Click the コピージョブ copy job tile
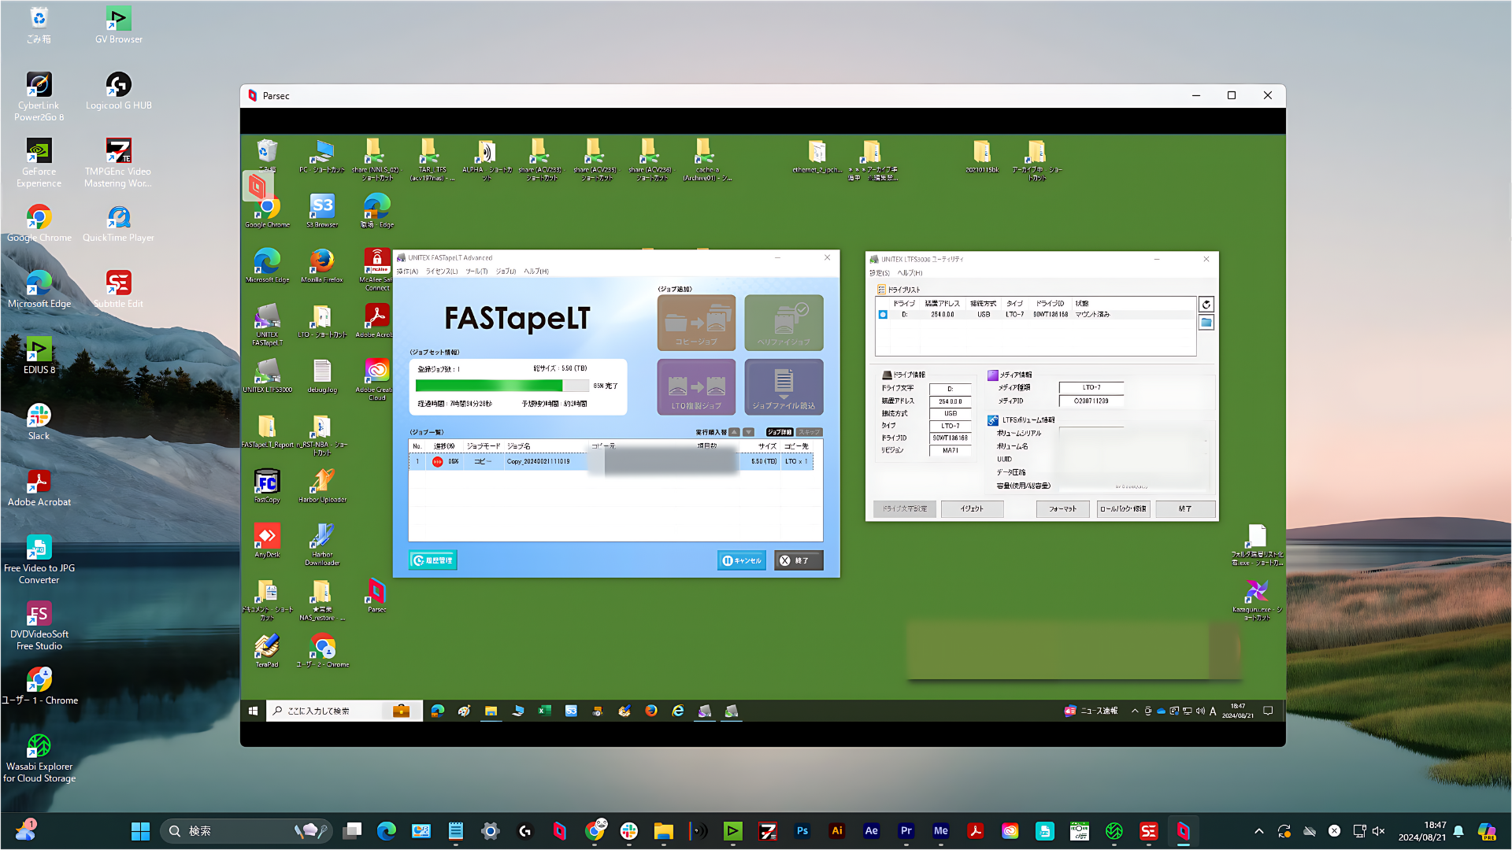 [x=696, y=323]
